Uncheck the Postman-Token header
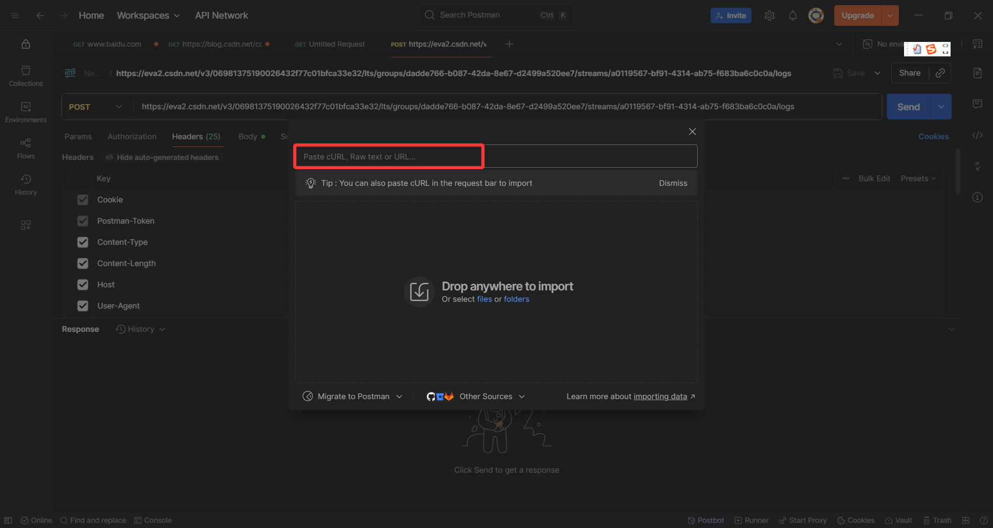Screen dimensions: 993x528 click(83, 221)
